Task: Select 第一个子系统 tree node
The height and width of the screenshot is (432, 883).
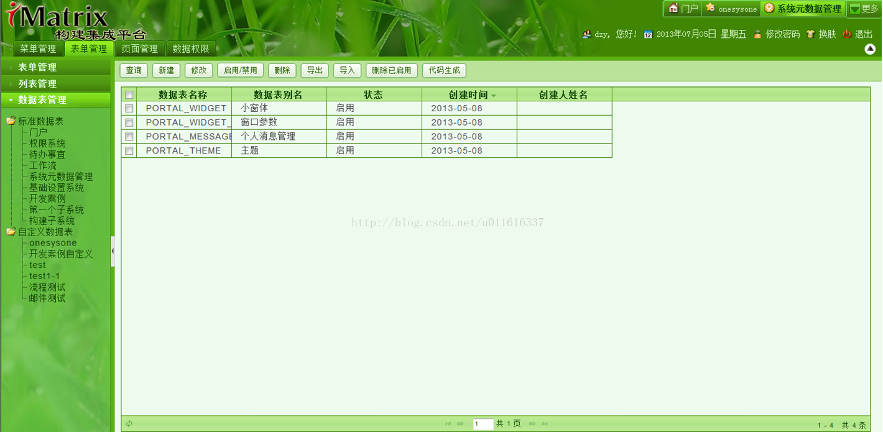Action: point(57,209)
